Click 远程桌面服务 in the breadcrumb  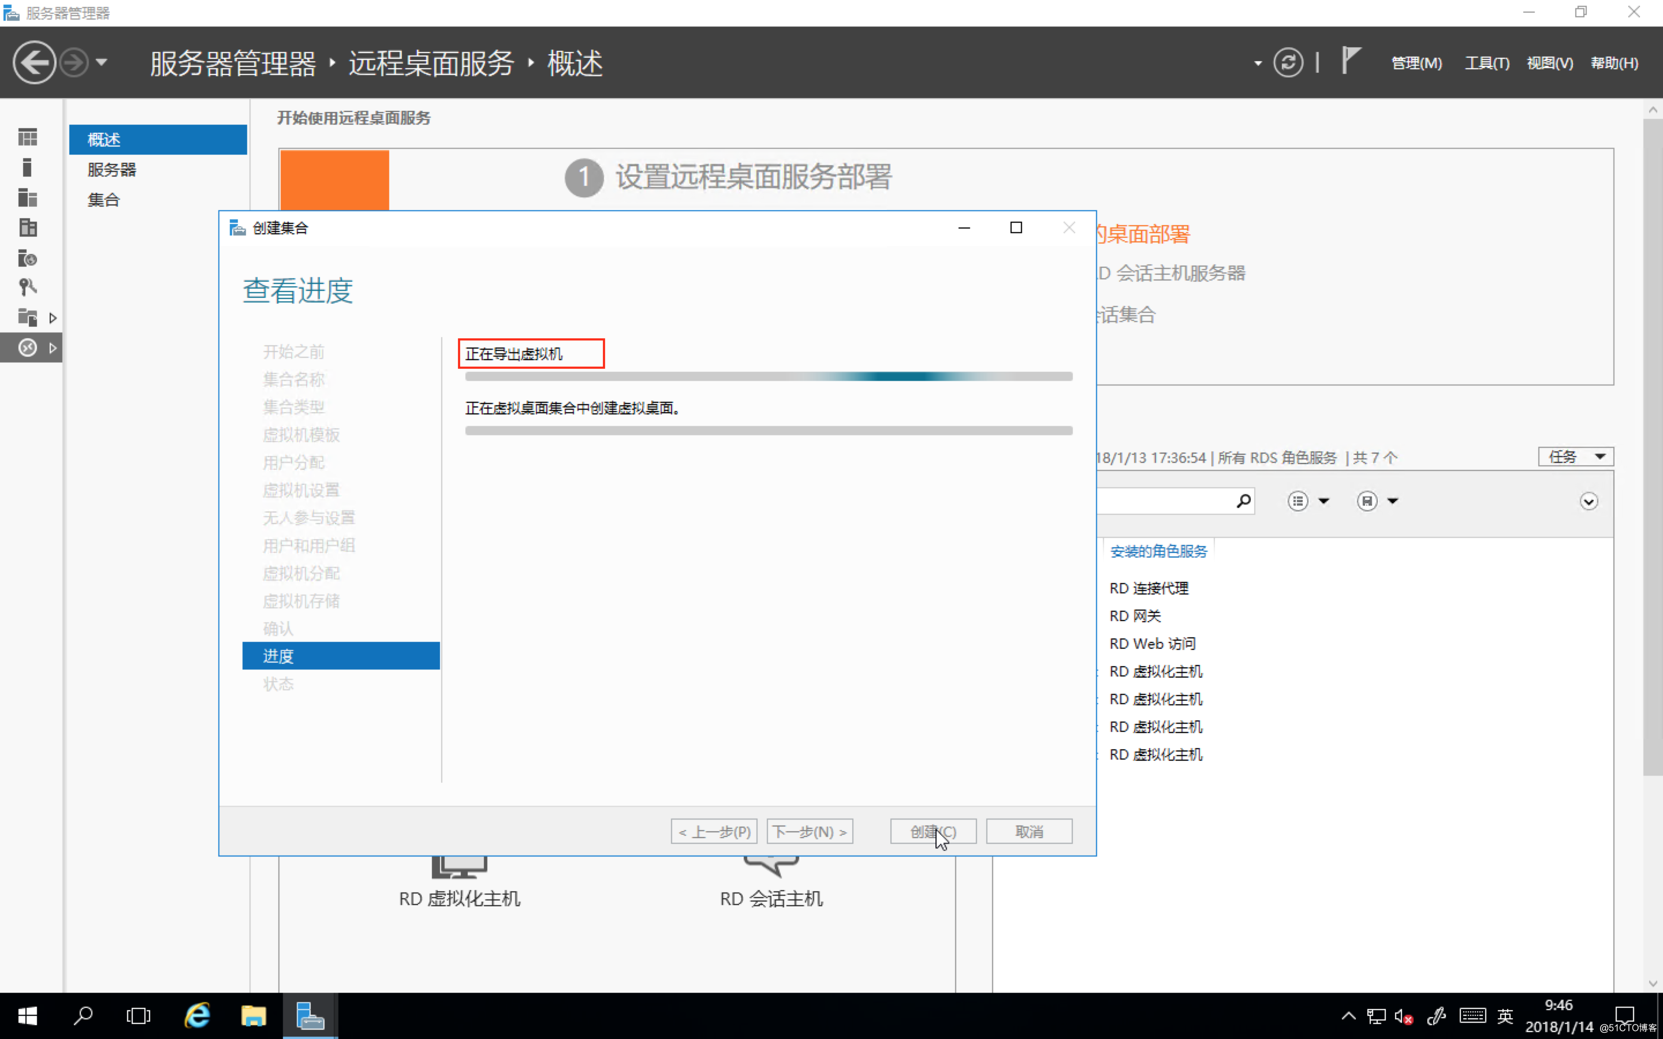(x=431, y=64)
